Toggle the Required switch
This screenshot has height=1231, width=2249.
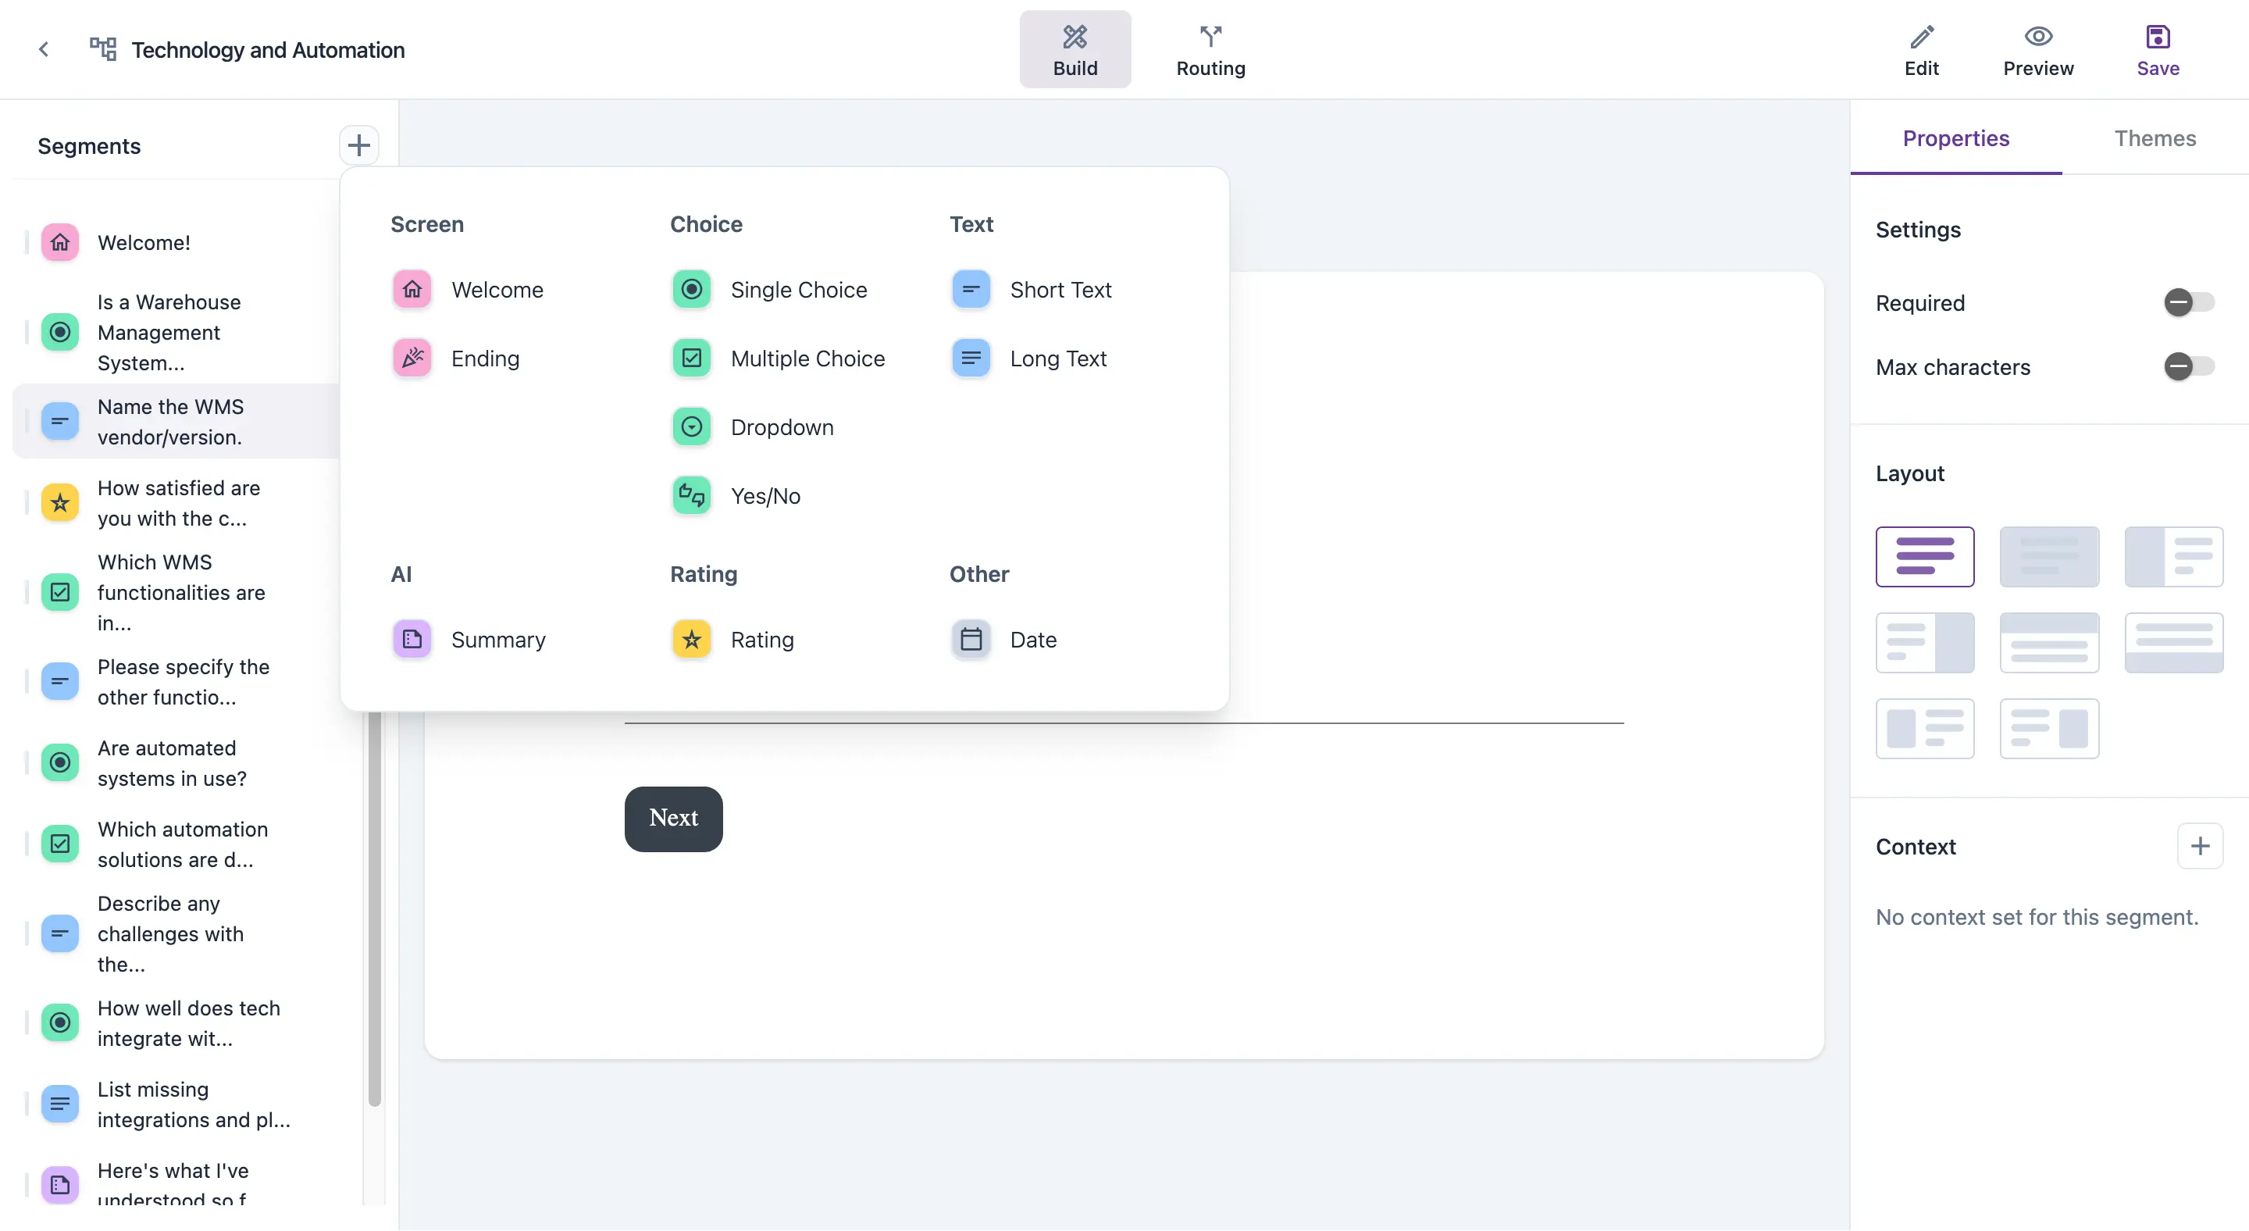pos(2188,303)
